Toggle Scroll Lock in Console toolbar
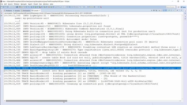This screenshot has height=105, width=187. 161,10
